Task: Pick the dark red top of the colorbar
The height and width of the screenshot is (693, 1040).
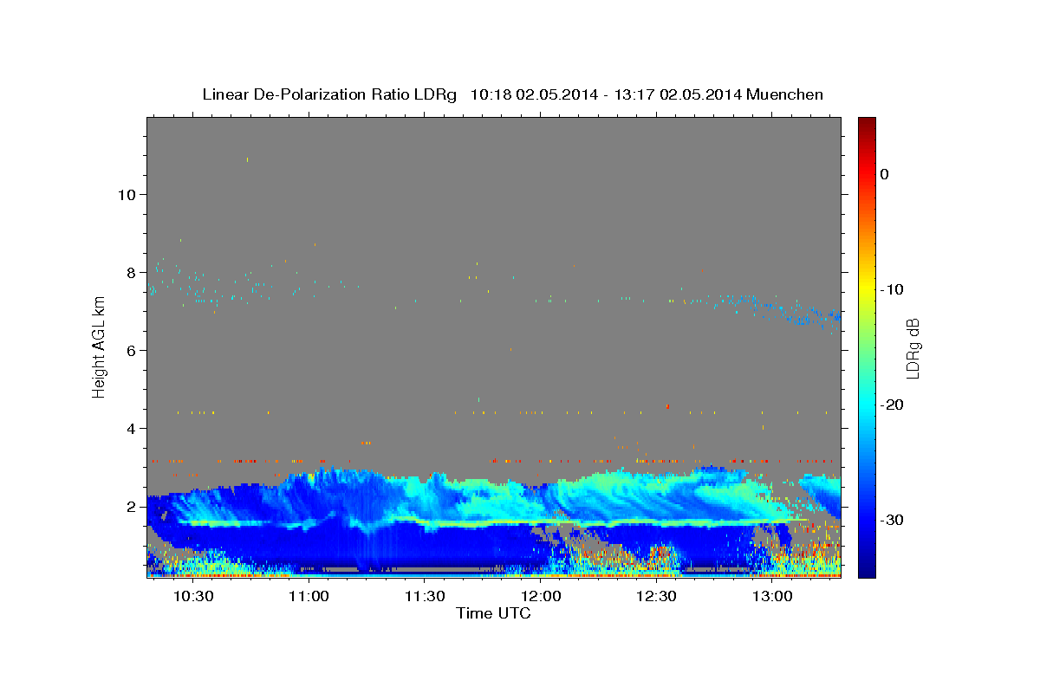Action: click(867, 123)
